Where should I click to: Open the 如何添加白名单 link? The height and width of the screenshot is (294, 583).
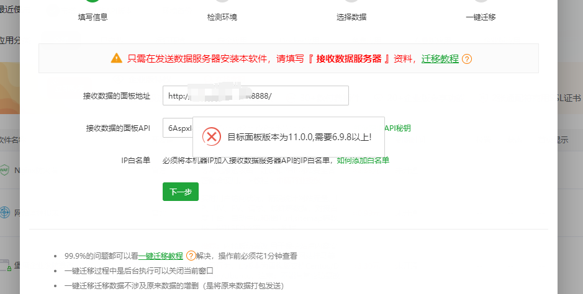click(363, 161)
